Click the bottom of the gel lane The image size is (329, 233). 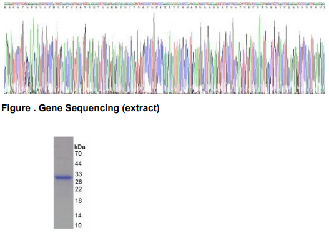click(64, 225)
